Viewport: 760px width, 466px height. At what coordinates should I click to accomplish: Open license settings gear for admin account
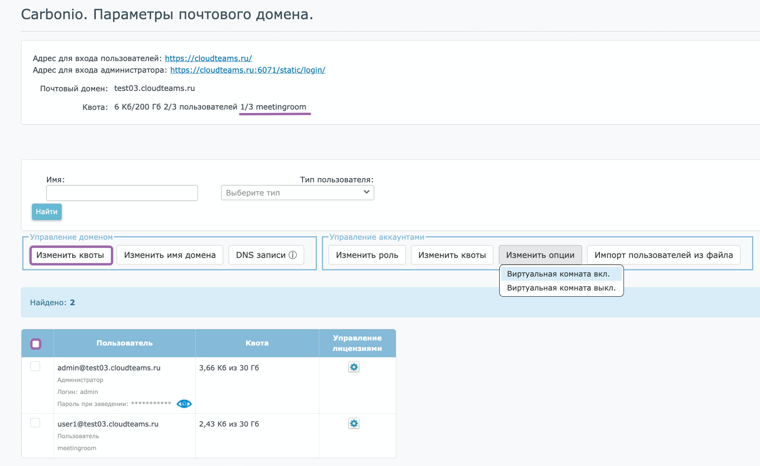click(354, 367)
